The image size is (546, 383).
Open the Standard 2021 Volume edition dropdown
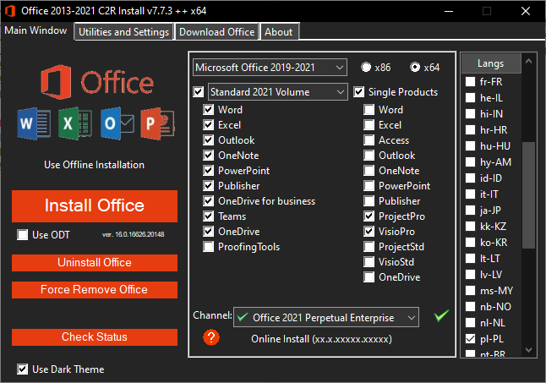[277, 92]
